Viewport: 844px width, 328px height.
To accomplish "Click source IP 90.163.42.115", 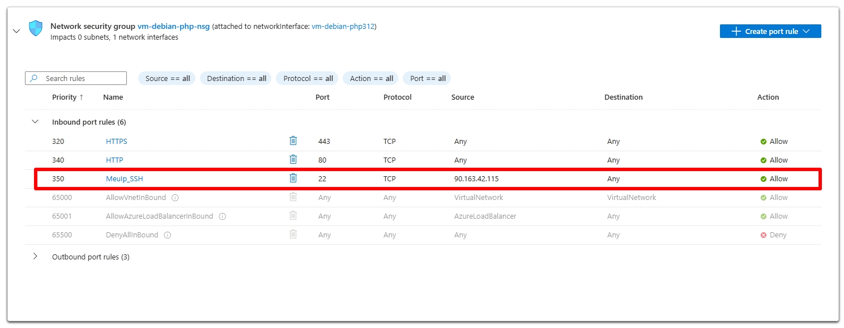I will [x=476, y=179].
